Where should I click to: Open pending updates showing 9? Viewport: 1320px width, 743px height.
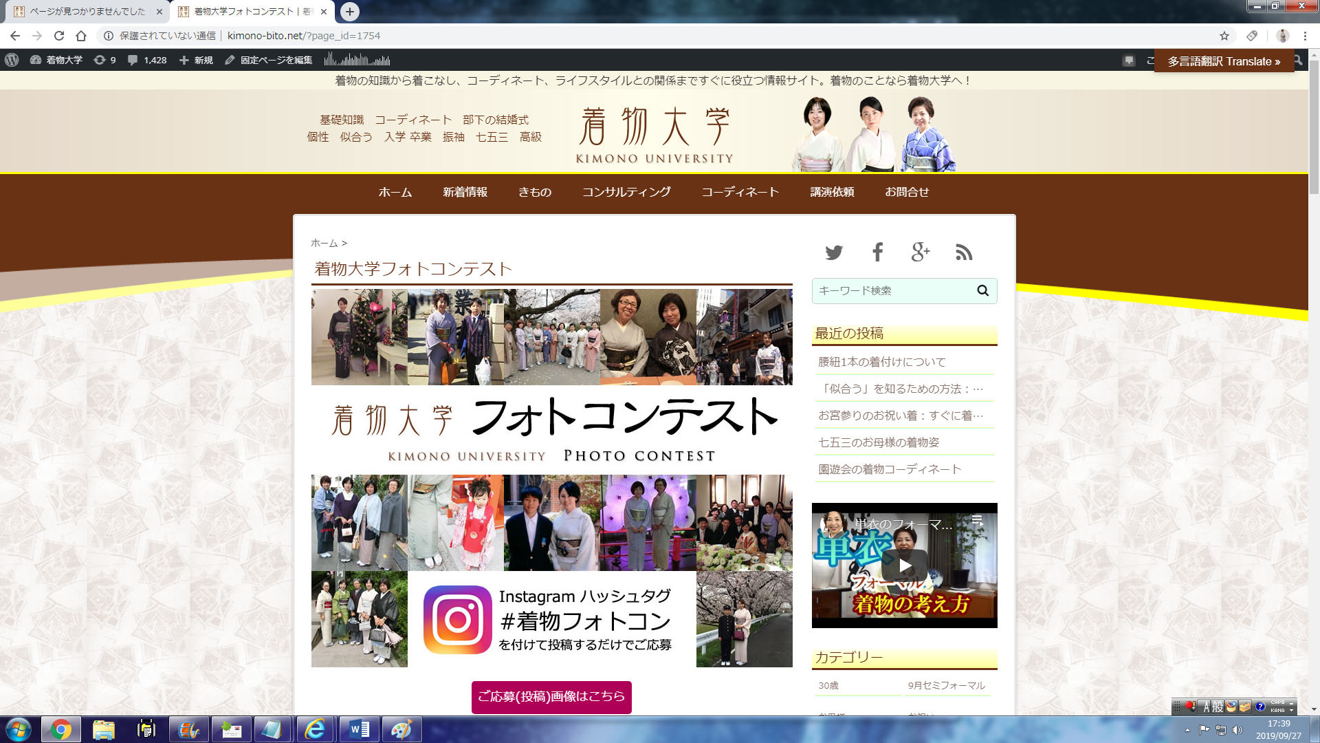(104, 60)
